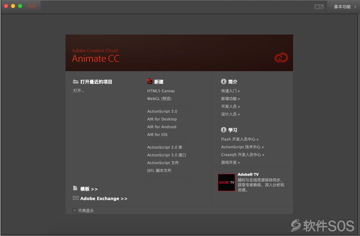360x236 pixels.
Task: Open the 新增功能 link
Action: tap(230, 99)
